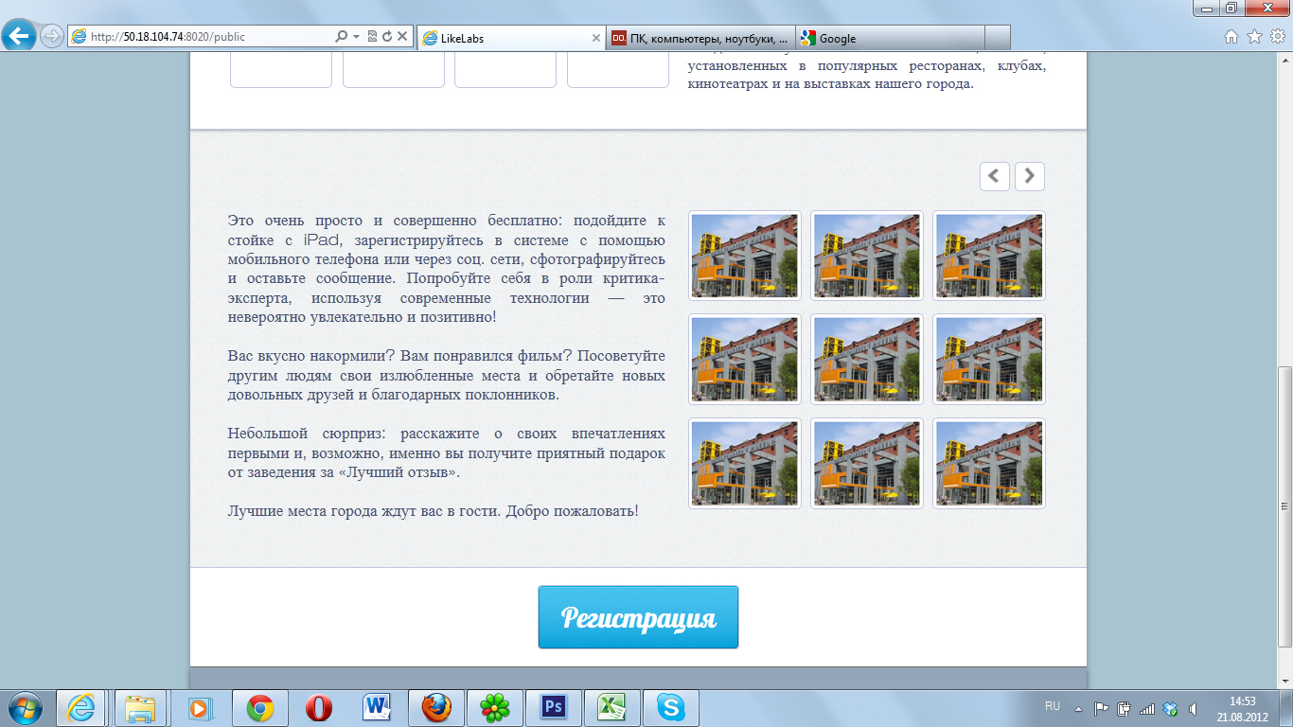The image size is (1293, 727).
Task: Click the refresh page icon in address bar
Action: pyautogui.click(x=386, y=37)
